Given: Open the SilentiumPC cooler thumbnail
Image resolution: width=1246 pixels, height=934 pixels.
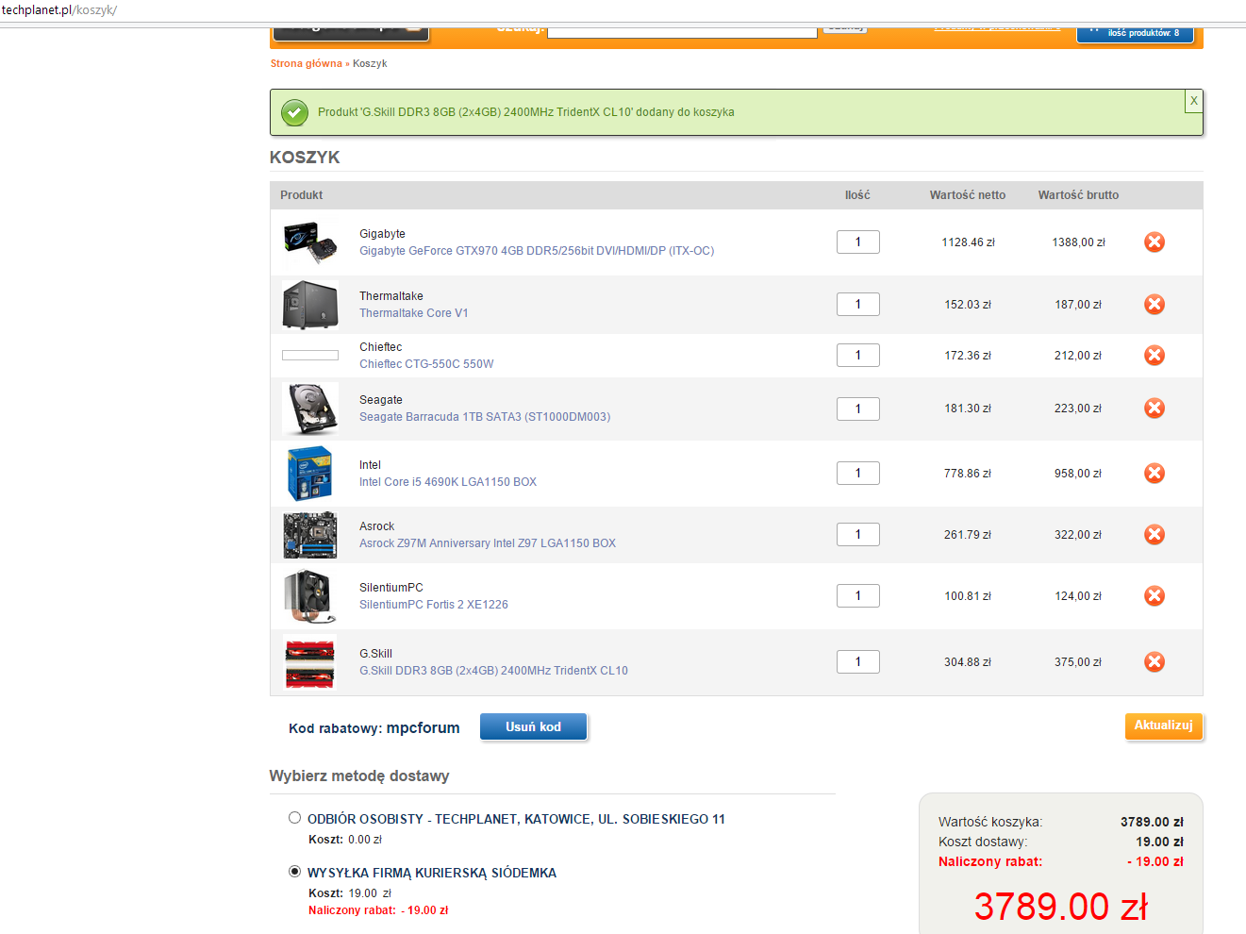Looking at the screenshot, I should click(310, 596).
